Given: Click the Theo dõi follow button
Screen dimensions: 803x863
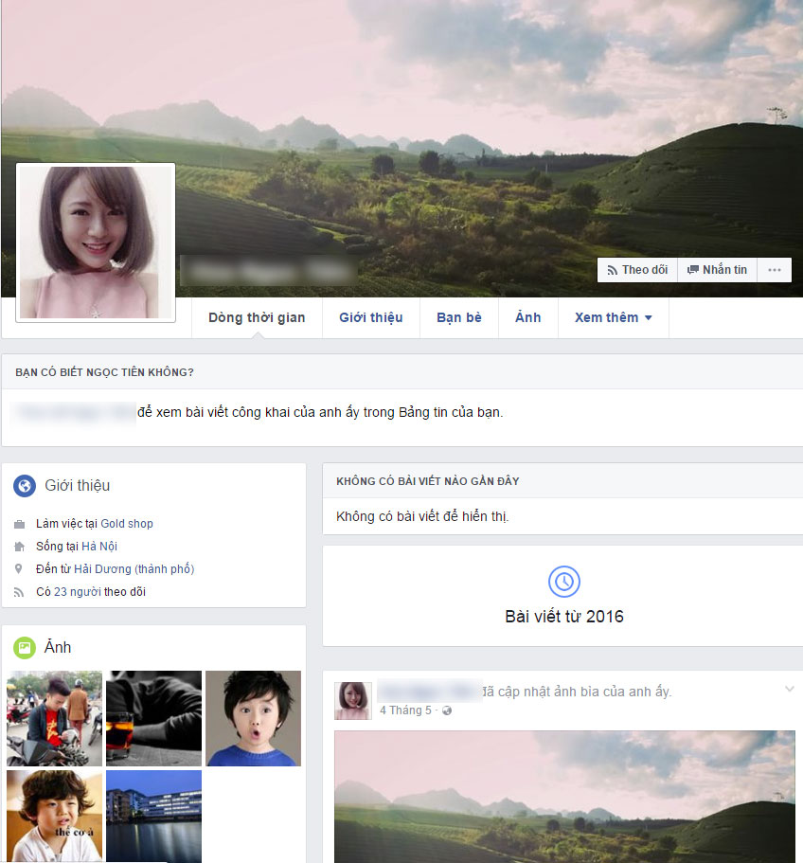Looking at the screenshot, I should coord(637,270).
